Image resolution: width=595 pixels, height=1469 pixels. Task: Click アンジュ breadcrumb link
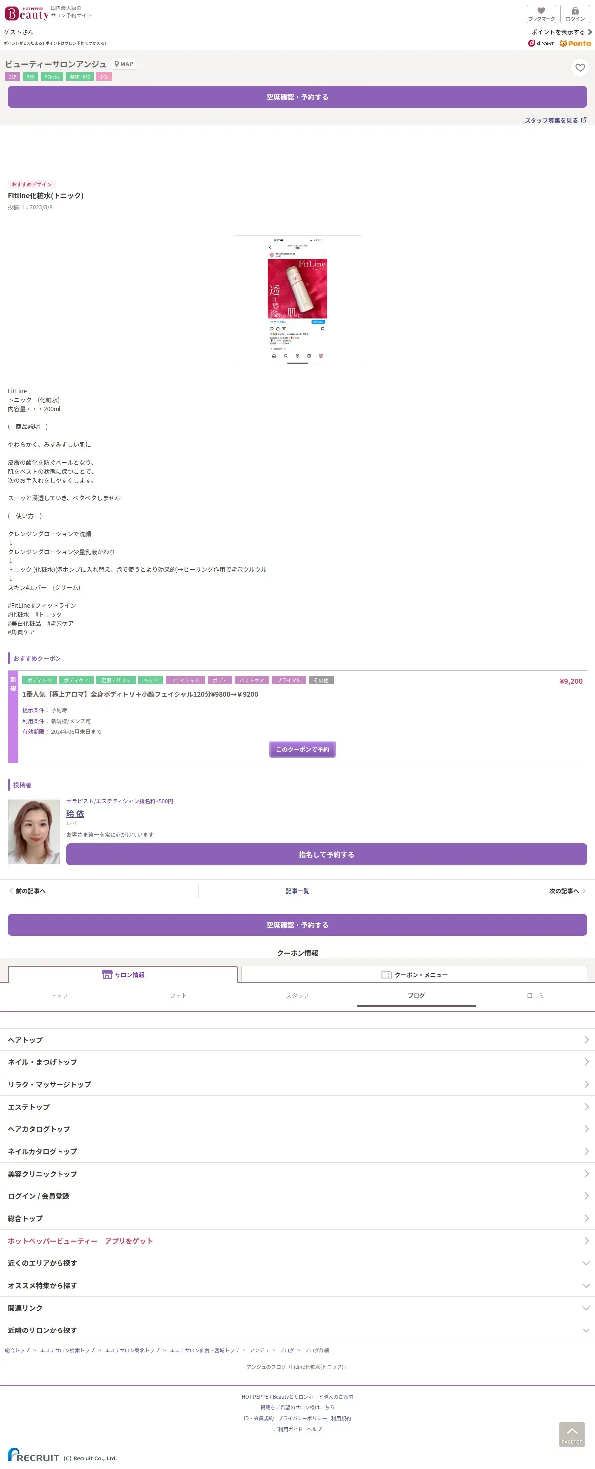click(259, 1350)
